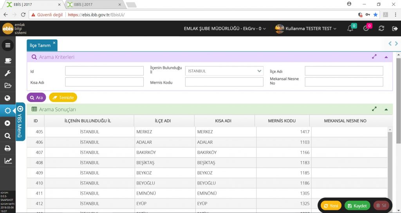Go to previous tab with left chevron
Screen dimensions: 401x213
click(390, 44)
